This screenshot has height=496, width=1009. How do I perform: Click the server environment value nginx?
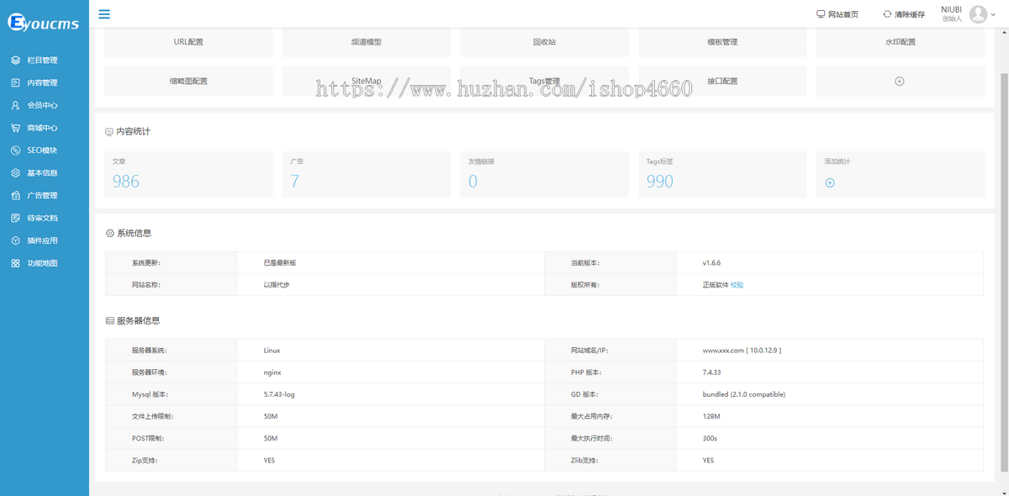click(272, 372)
